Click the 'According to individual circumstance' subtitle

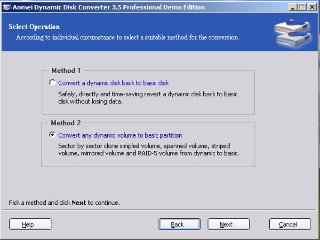pyautogui.click(x=128, y=37)
